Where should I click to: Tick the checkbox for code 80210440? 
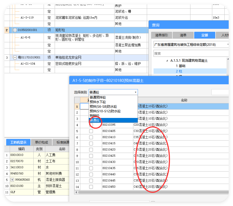91,174
